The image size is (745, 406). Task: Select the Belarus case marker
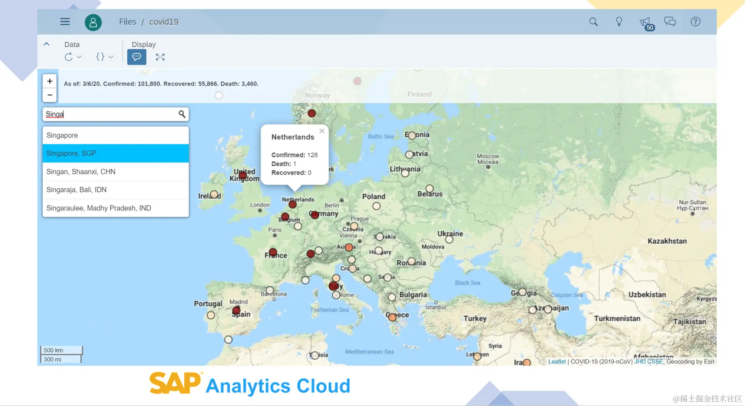click(x=430, y=188)
